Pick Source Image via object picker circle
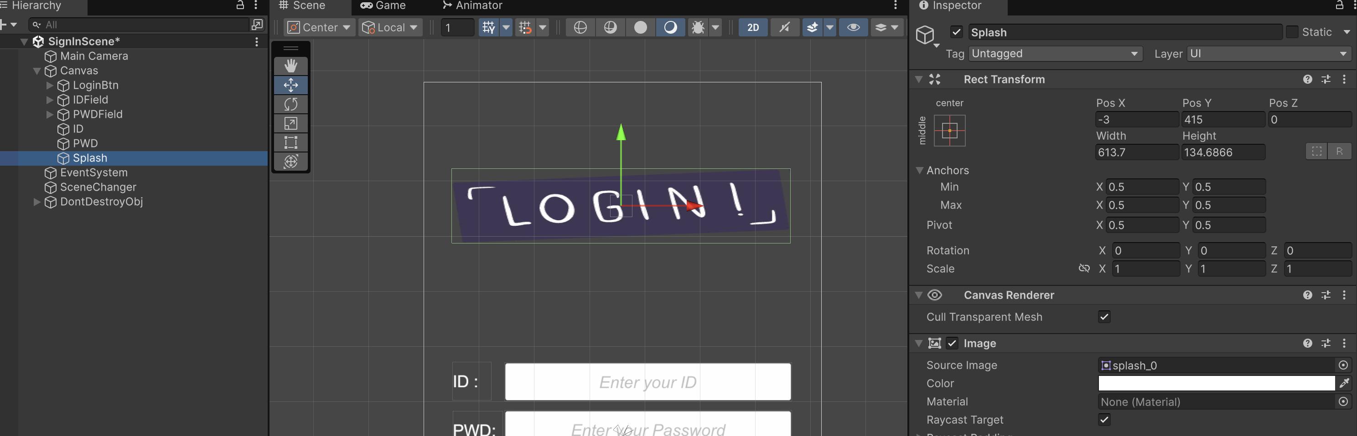This screenshot has height=436, width=1357. point(1343,365)
